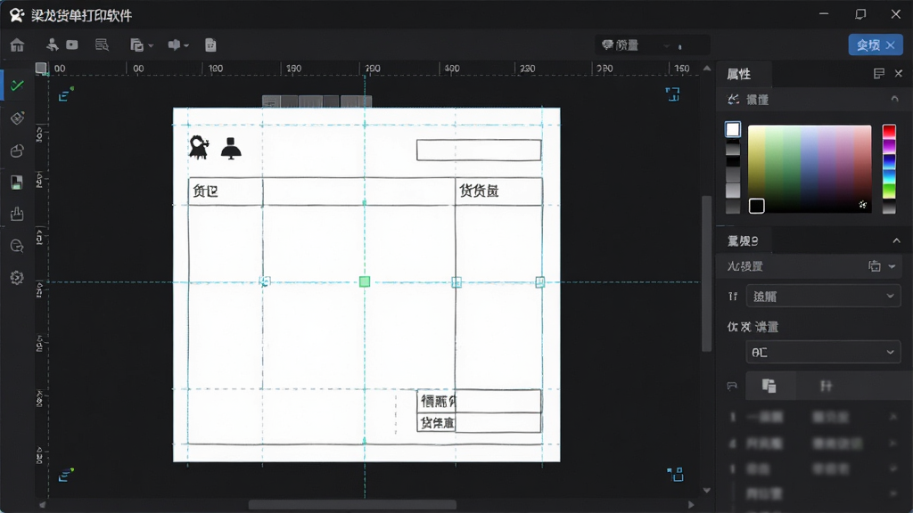This screenshot has height=513, width=913.
Task: Open dropdown arrow next to copy pages icon
Action: [151, 45]
